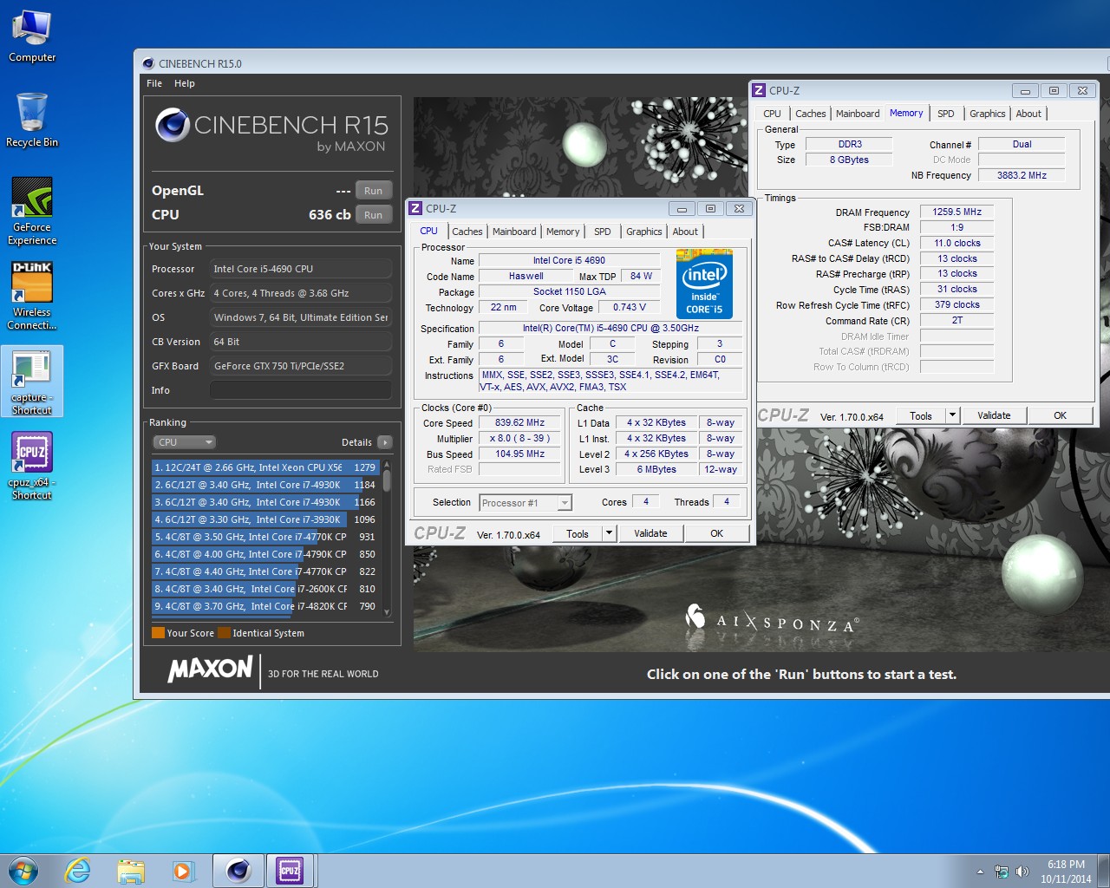The height and width of the screenshot is (888, 1110).
Task: Open the Processor #1 selection dropdown
Action: 526,503
